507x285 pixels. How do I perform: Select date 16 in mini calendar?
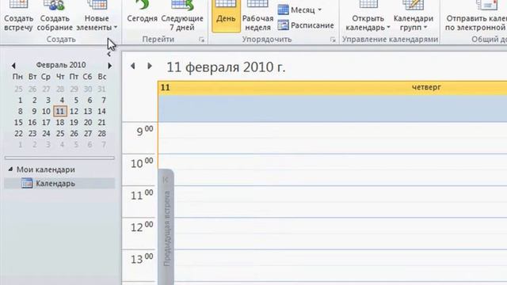(x=32, y=123)
